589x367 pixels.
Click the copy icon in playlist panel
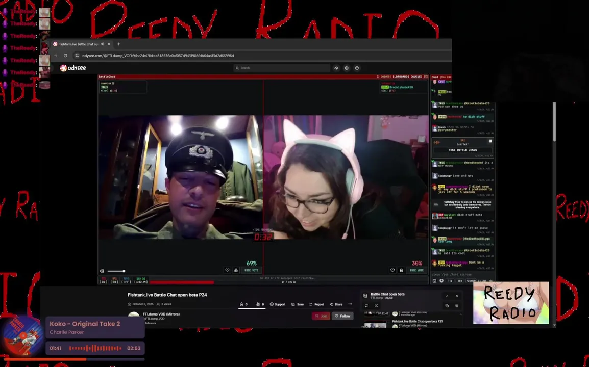(x=447, y=305)
